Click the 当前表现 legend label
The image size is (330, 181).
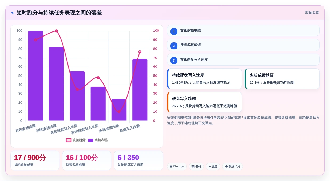tap(101, 140)
